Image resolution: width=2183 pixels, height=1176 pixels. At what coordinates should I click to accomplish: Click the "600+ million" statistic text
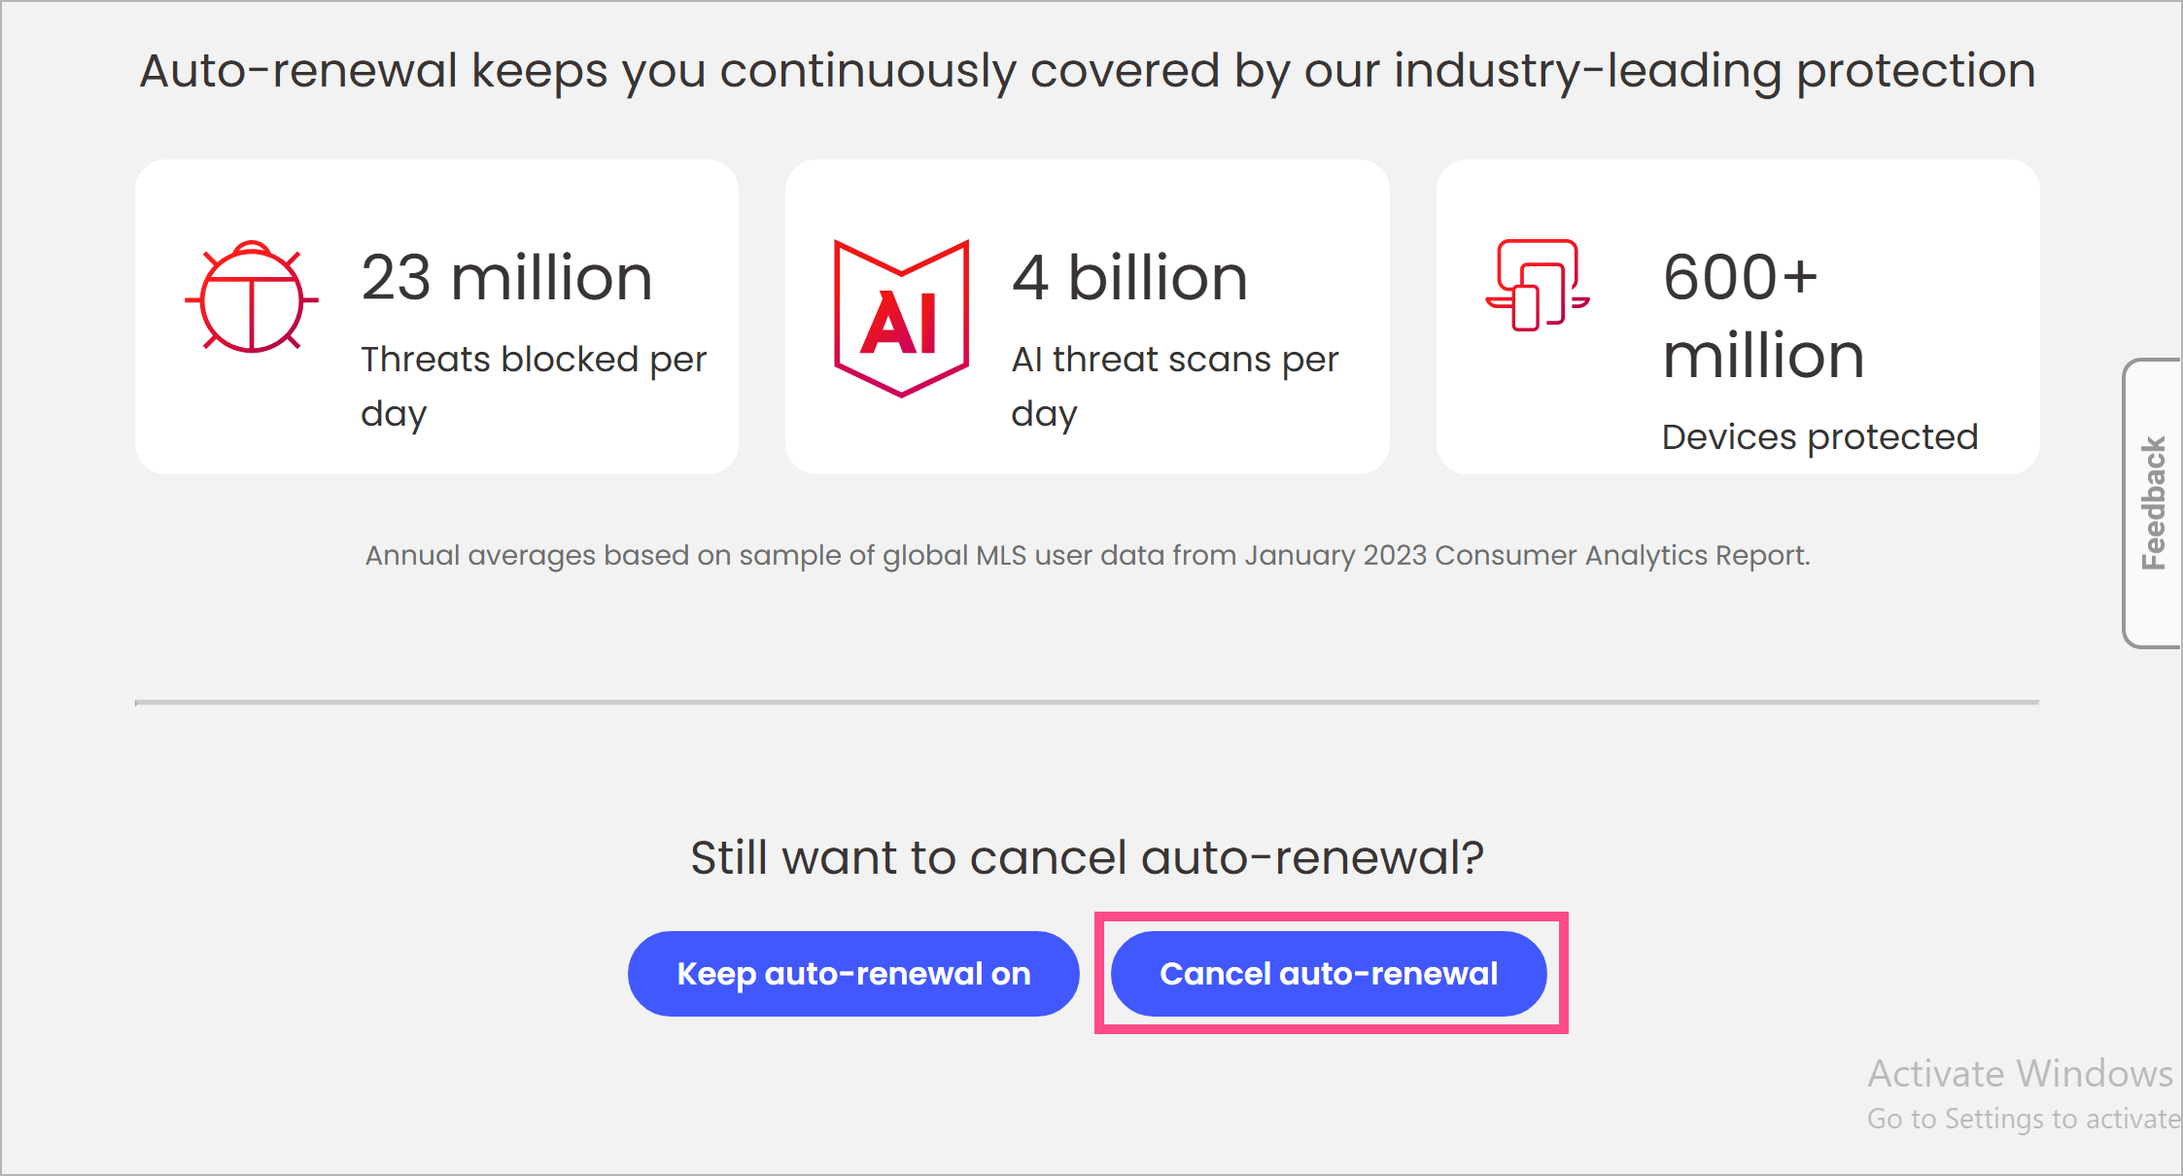(x=1763, y=316)
